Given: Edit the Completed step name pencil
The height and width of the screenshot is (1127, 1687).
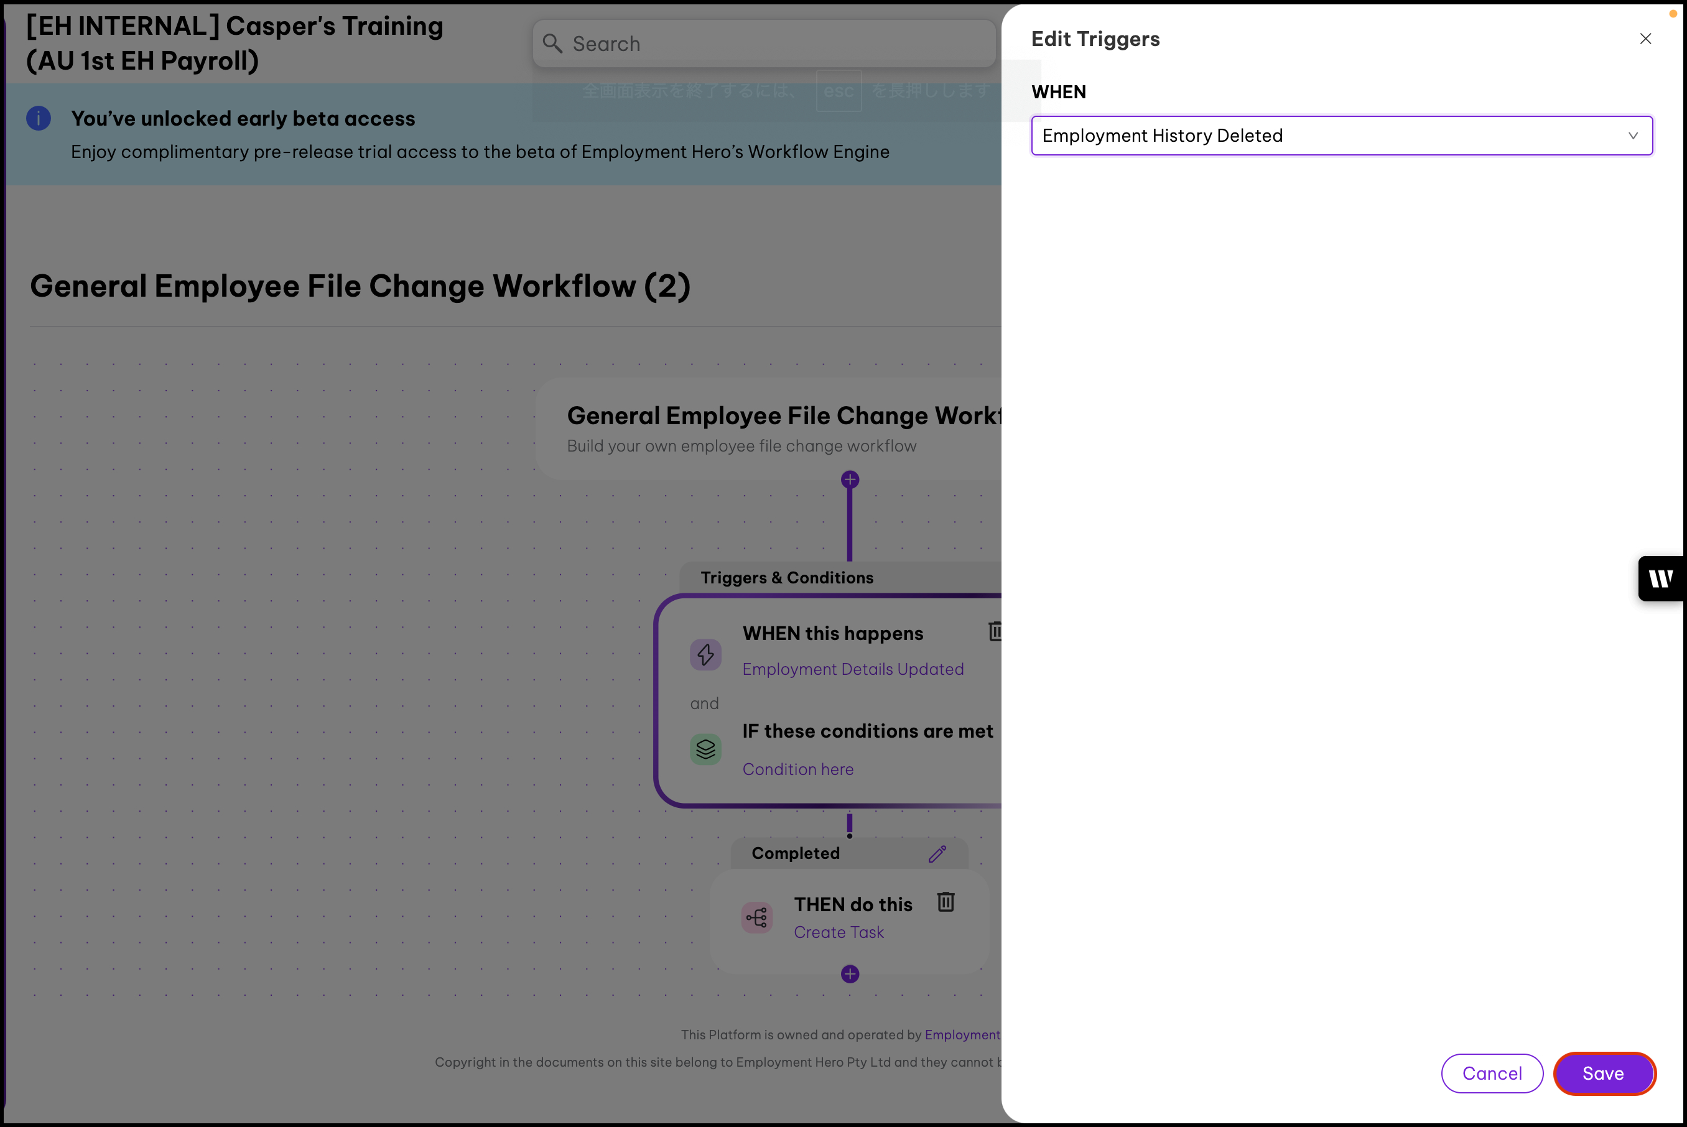Looking at the screenshot, I should pos(937,853).
